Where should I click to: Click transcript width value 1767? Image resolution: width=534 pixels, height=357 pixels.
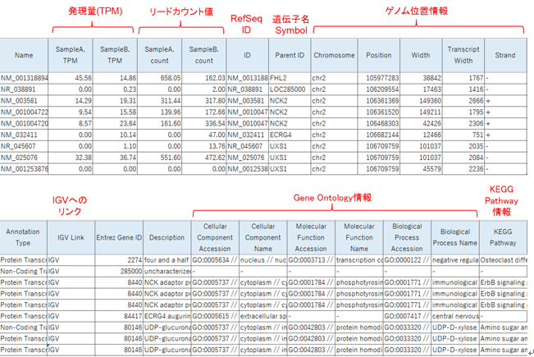pyautogui.click(x=463, y=78)
